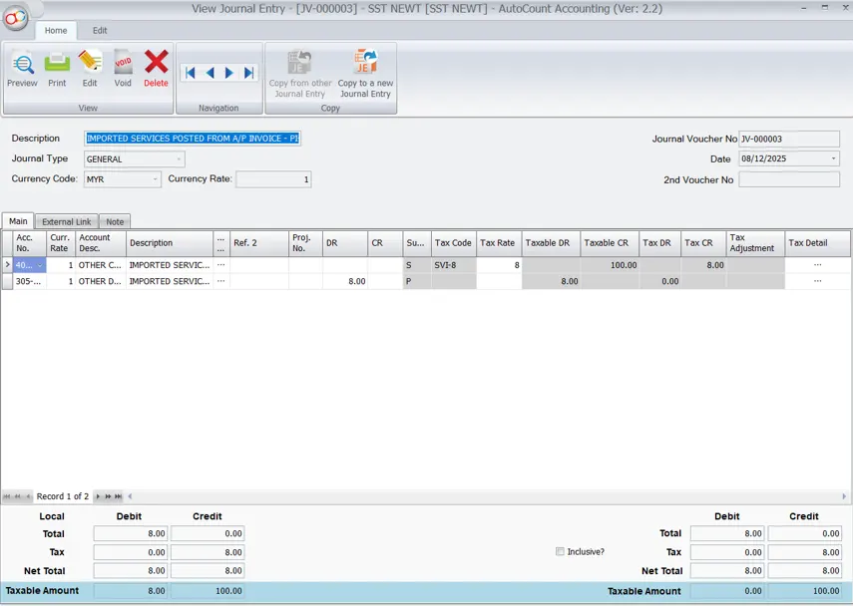Open Tax Detail ellipsis for the first row
Viewport: 853px width, 606px height.
pyautogui.click(x=818, y=265)
